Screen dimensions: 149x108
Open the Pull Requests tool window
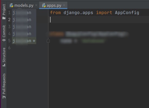point(4,86)
